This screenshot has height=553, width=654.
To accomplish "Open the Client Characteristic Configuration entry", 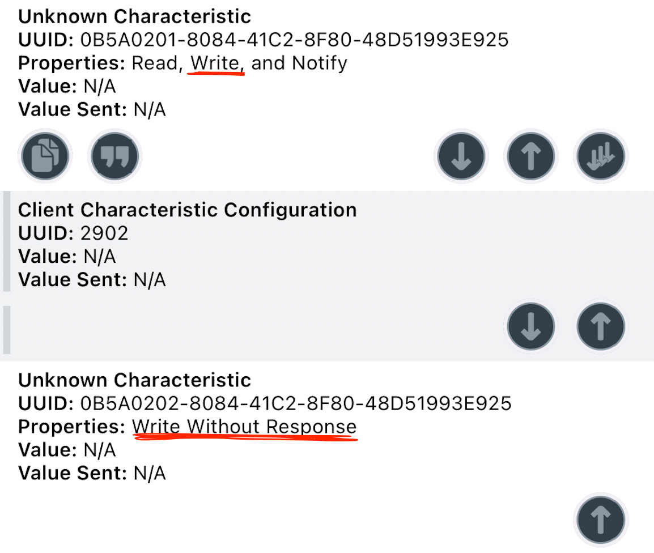I will point(187,210).
